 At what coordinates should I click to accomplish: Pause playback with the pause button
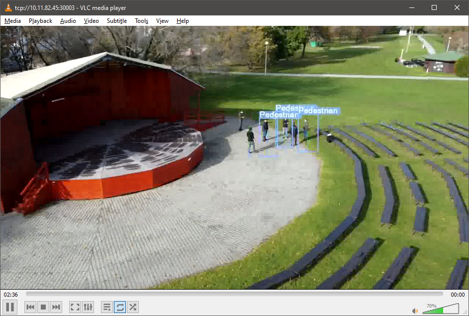tap(10, 307)
